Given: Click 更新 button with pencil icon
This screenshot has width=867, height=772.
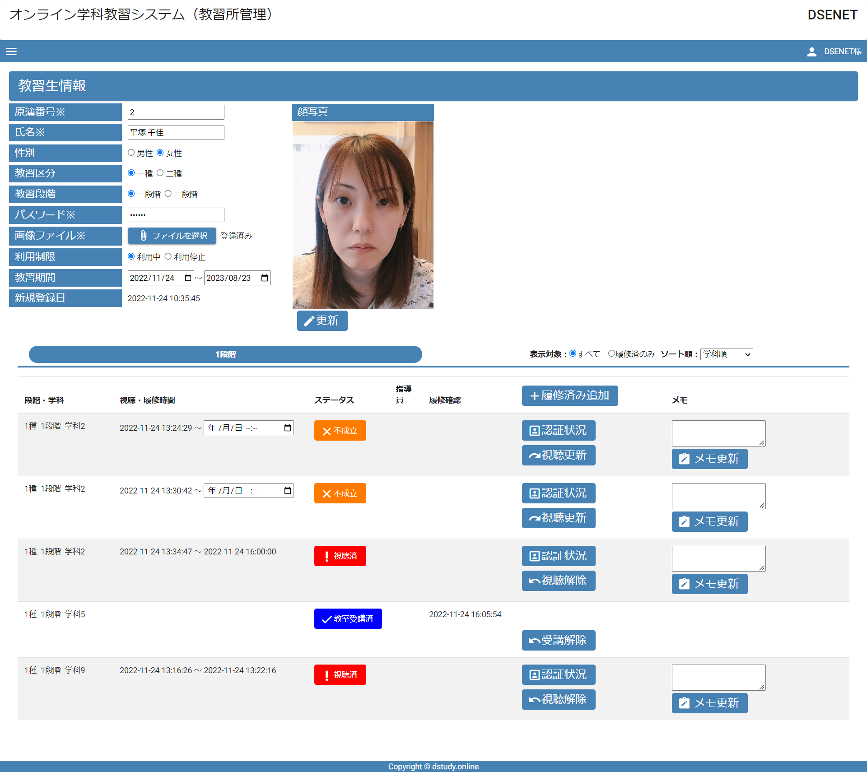Looking at the screenshot, I should (x=322, y=321).
